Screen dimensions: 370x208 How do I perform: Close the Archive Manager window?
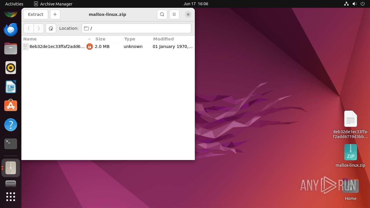188,14
